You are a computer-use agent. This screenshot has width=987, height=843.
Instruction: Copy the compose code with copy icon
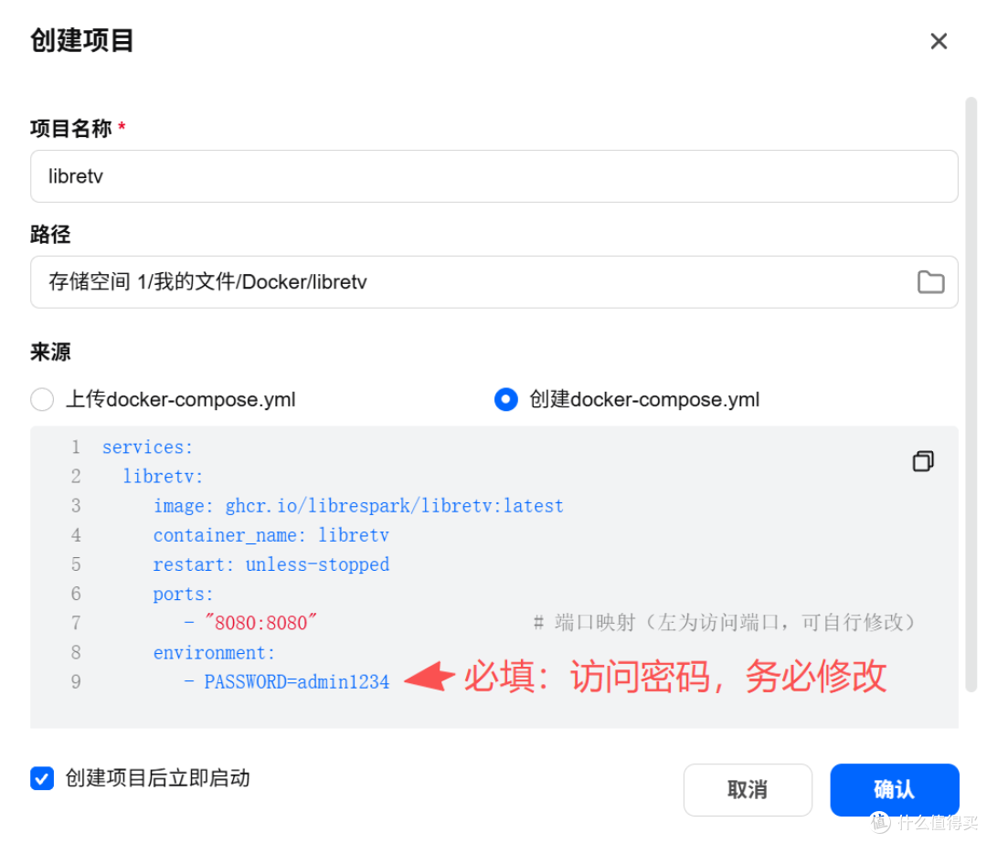click(x=923, y=461)
